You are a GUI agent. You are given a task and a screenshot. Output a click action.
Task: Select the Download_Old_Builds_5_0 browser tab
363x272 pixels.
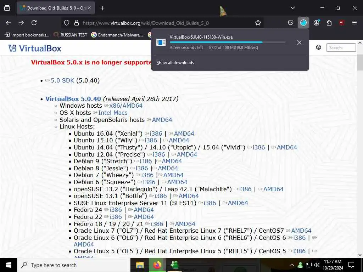(56, 8)
